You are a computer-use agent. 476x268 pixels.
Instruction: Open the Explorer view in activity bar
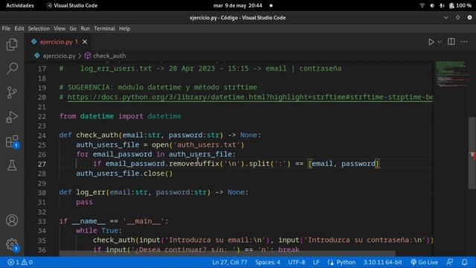click(12, 45)
